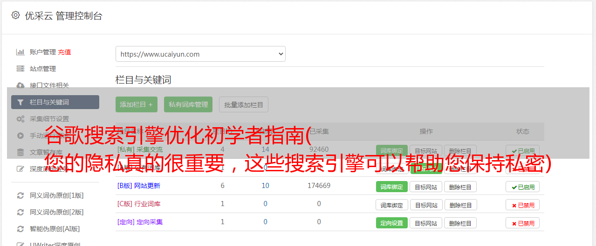Open 私有词库管理 button

[x=188, y=104]
